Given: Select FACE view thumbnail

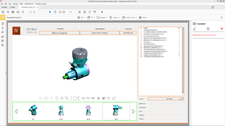Looking at the screenshot, I should click(x=61, y=112).
